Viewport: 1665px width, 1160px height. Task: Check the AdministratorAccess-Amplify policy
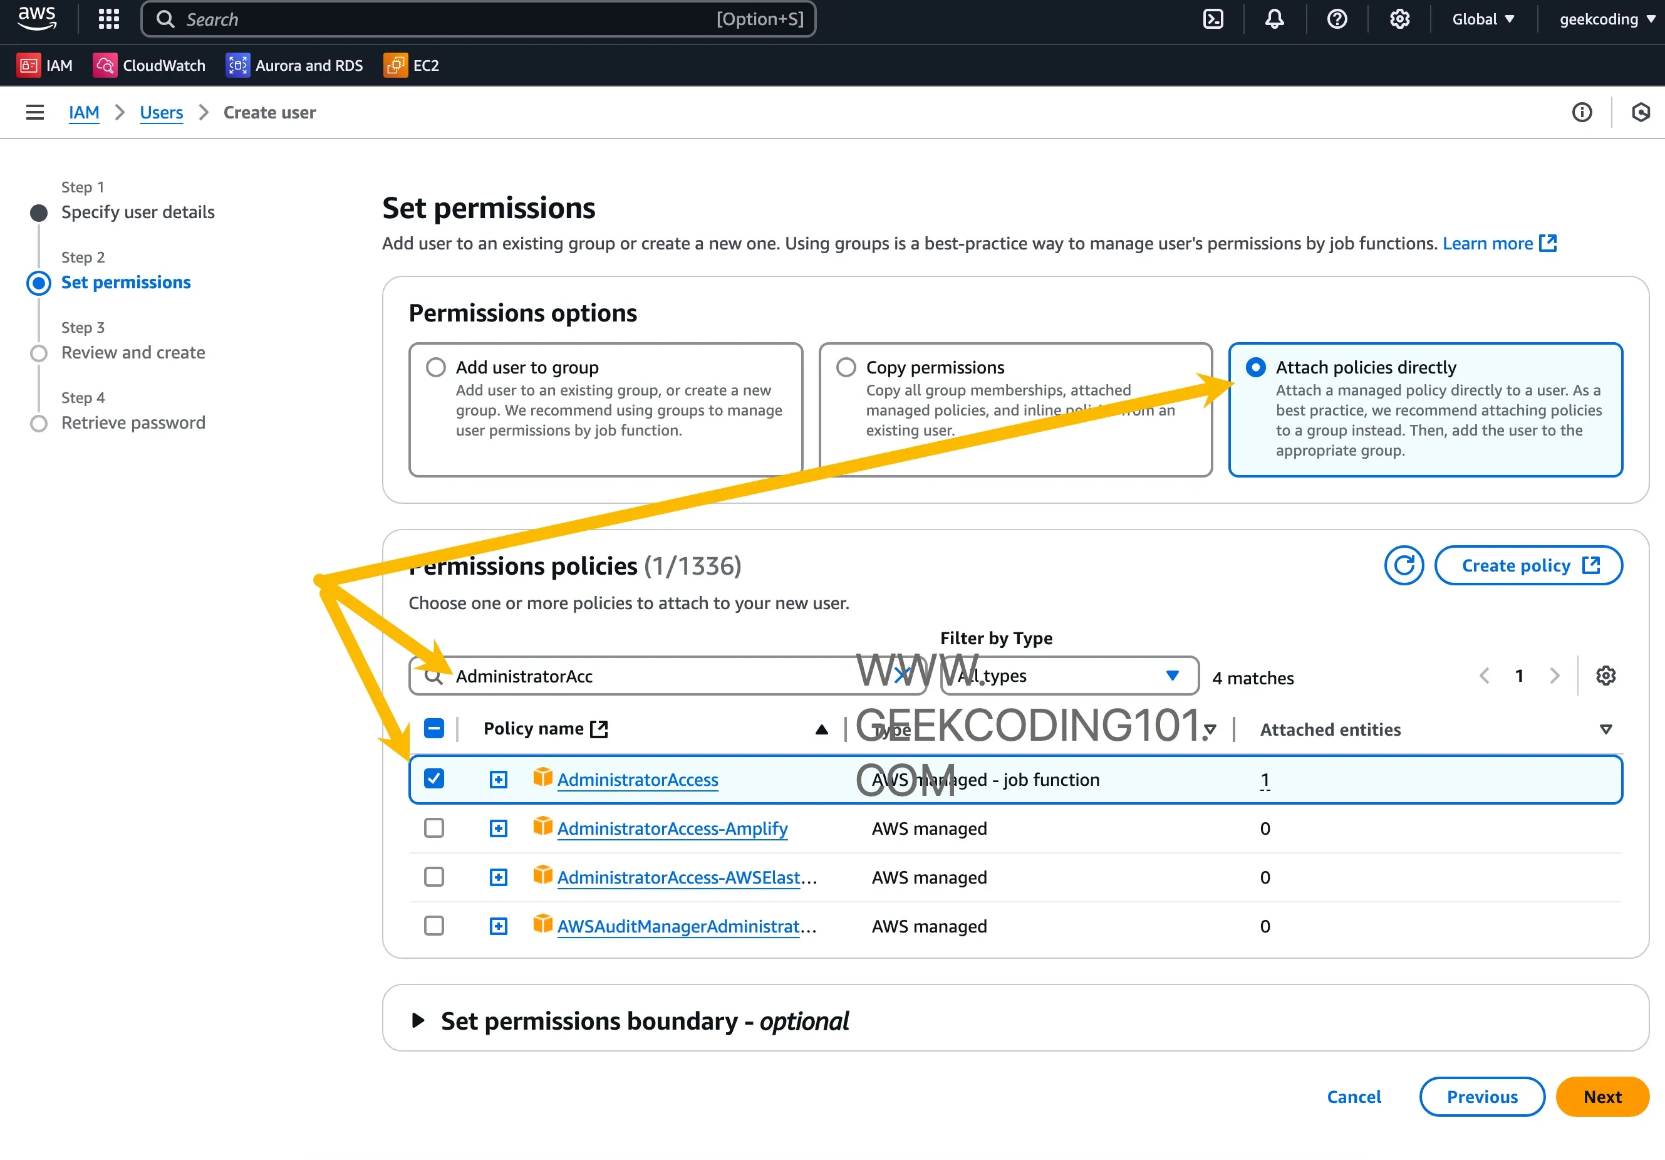pyautogui.click(x=433, y=828)
